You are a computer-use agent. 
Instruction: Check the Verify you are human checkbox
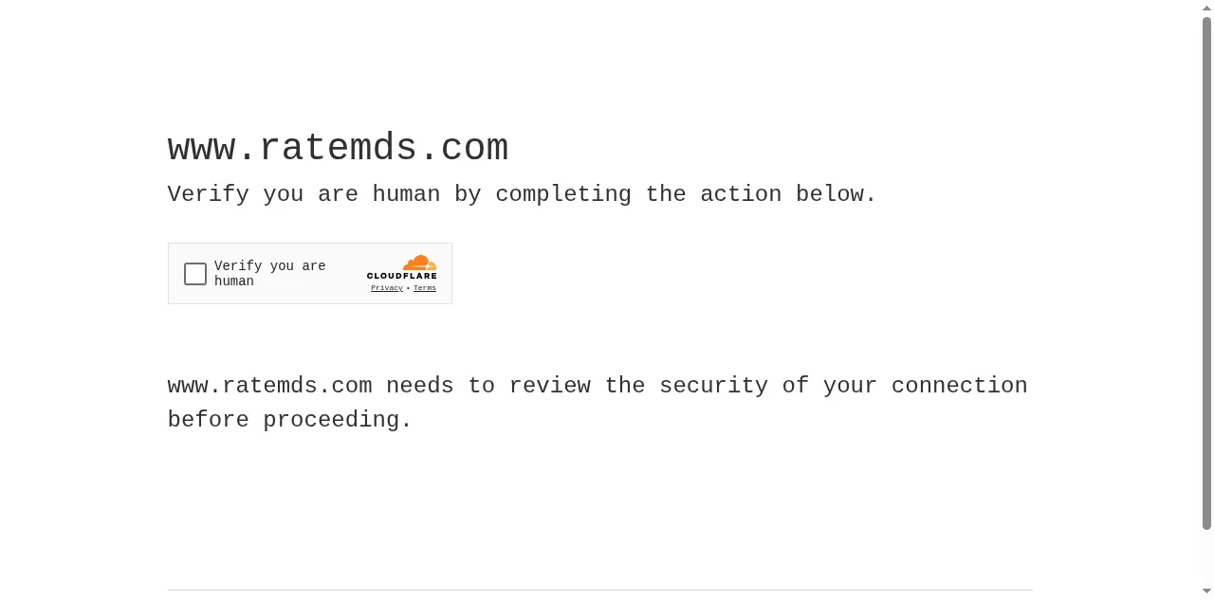click(195, 274)
